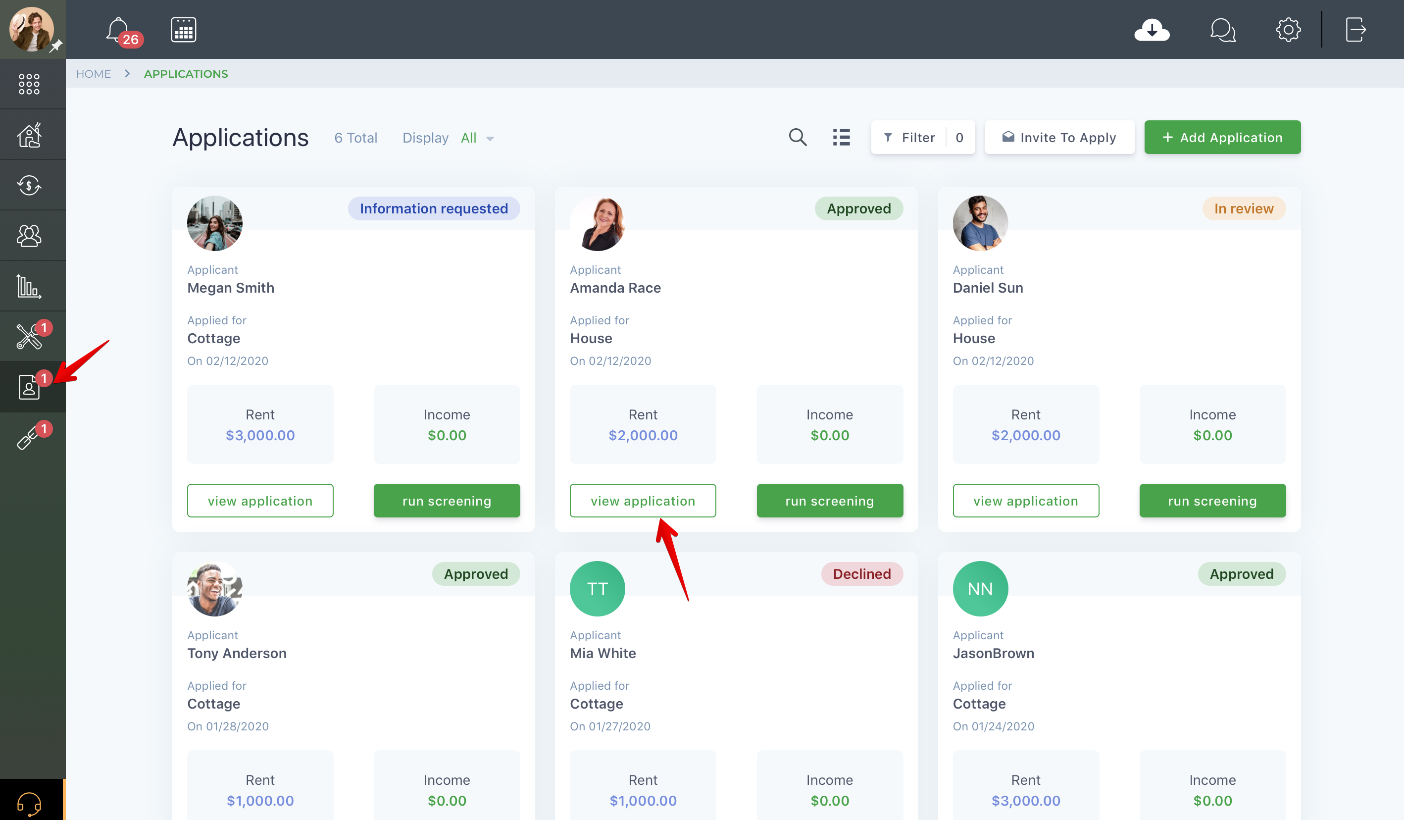Open the applications icon in sidebar
This screenshot has width=1404, height=820.
pyautogui.click(x=29, y=387)
